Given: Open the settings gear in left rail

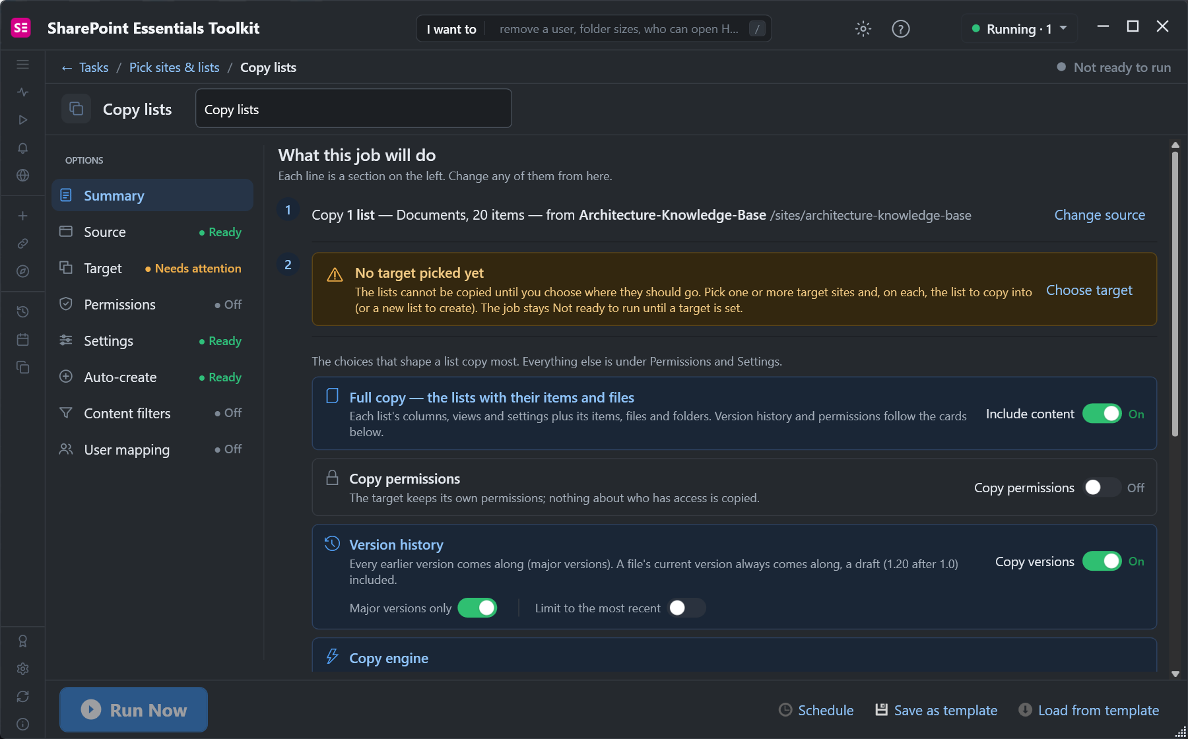Looking at the screenshot, I should [22, 669].
